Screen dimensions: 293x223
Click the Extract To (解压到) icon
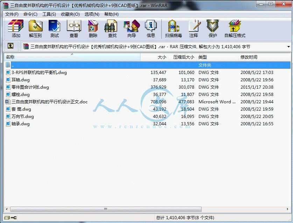35,26
